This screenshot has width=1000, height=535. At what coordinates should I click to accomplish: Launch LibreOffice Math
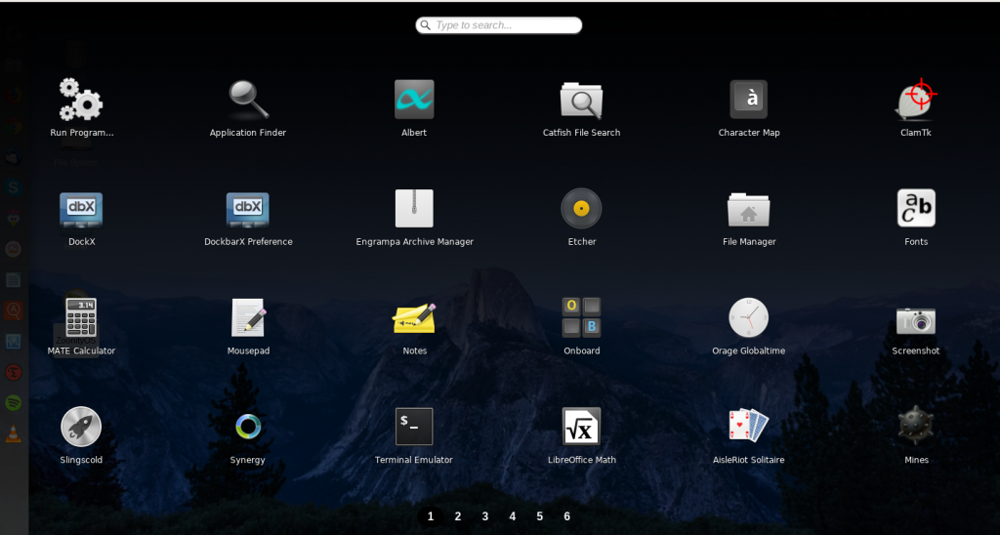(582, 427)
